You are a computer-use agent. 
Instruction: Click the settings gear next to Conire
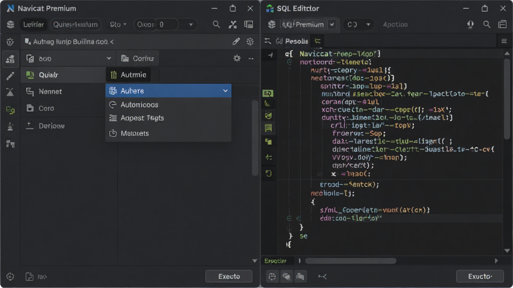pyautogui.click(x=237, y=58)
